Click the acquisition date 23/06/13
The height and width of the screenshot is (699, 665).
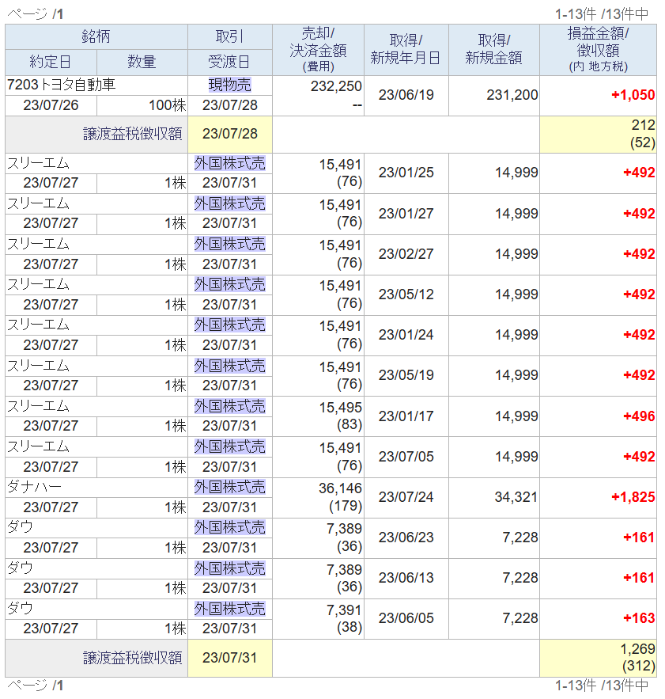point(406,578)
